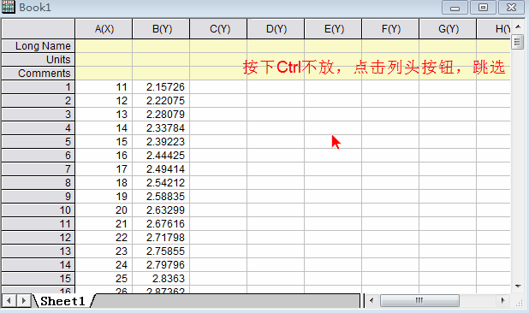Click cell containing 2.58835

(161, 196)
